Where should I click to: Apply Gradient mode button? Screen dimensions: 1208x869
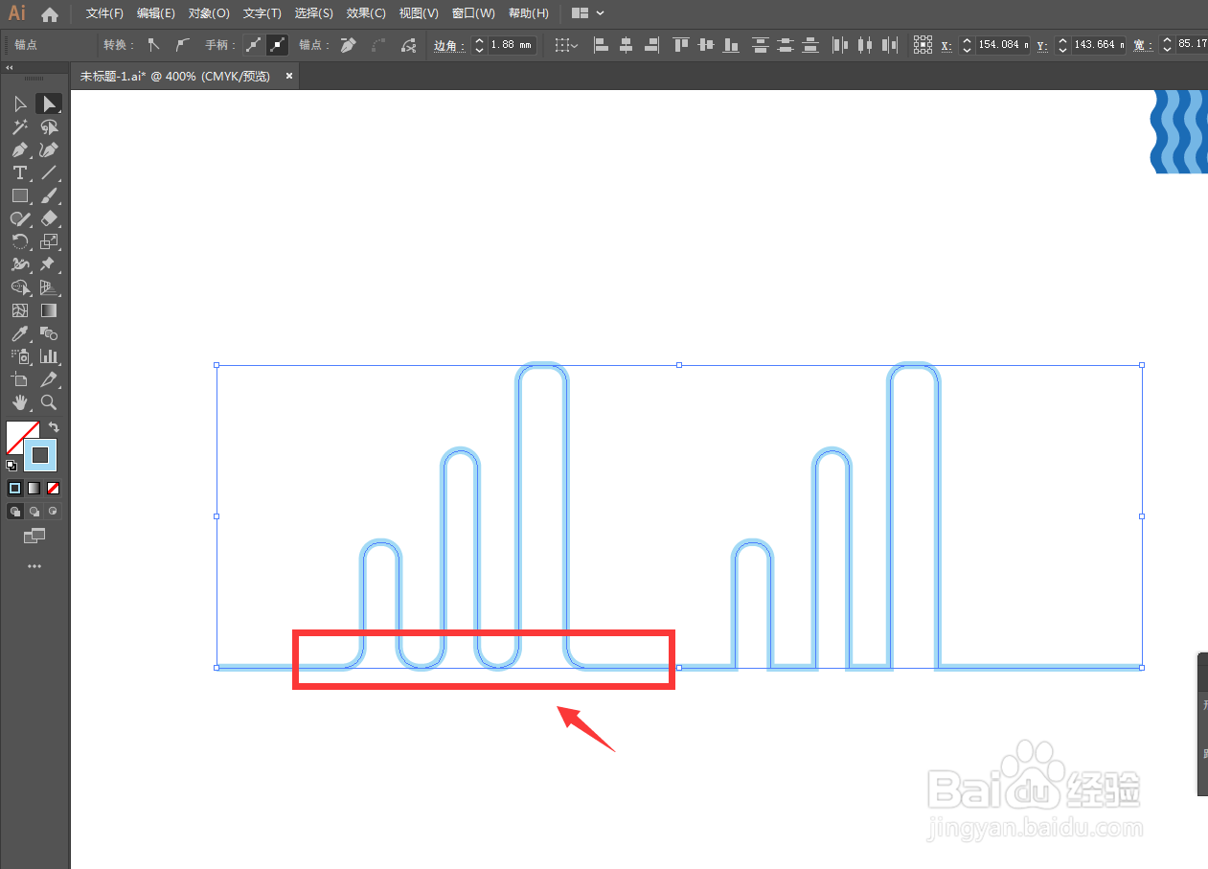pos(34,488)
